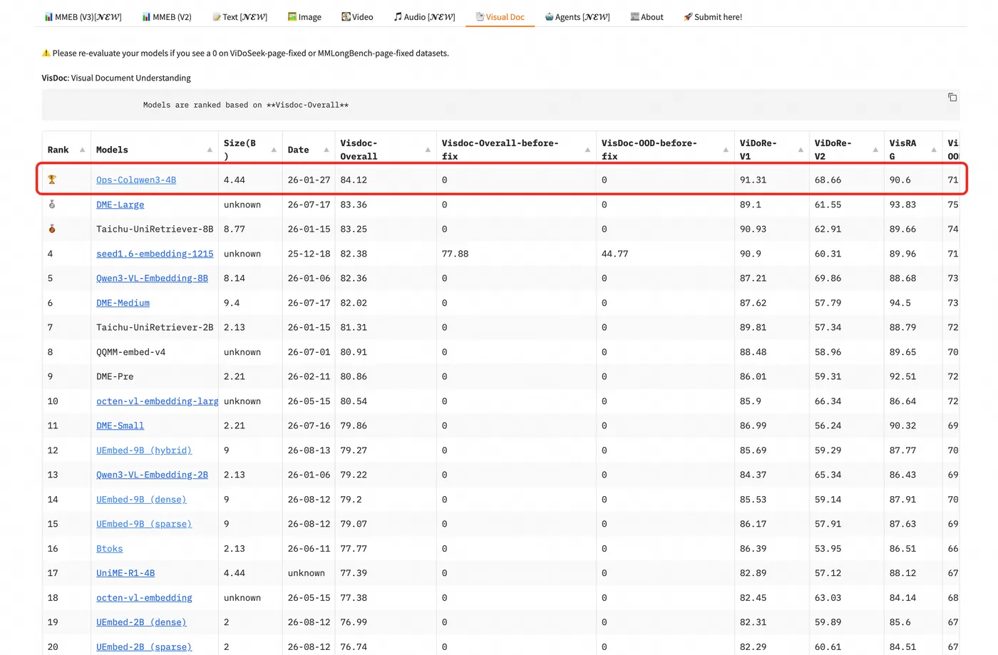Image resolution: width=998 pixels, height=655 pixels.
Task: Click VisRAG value 94.5
Action: [900, 303]
